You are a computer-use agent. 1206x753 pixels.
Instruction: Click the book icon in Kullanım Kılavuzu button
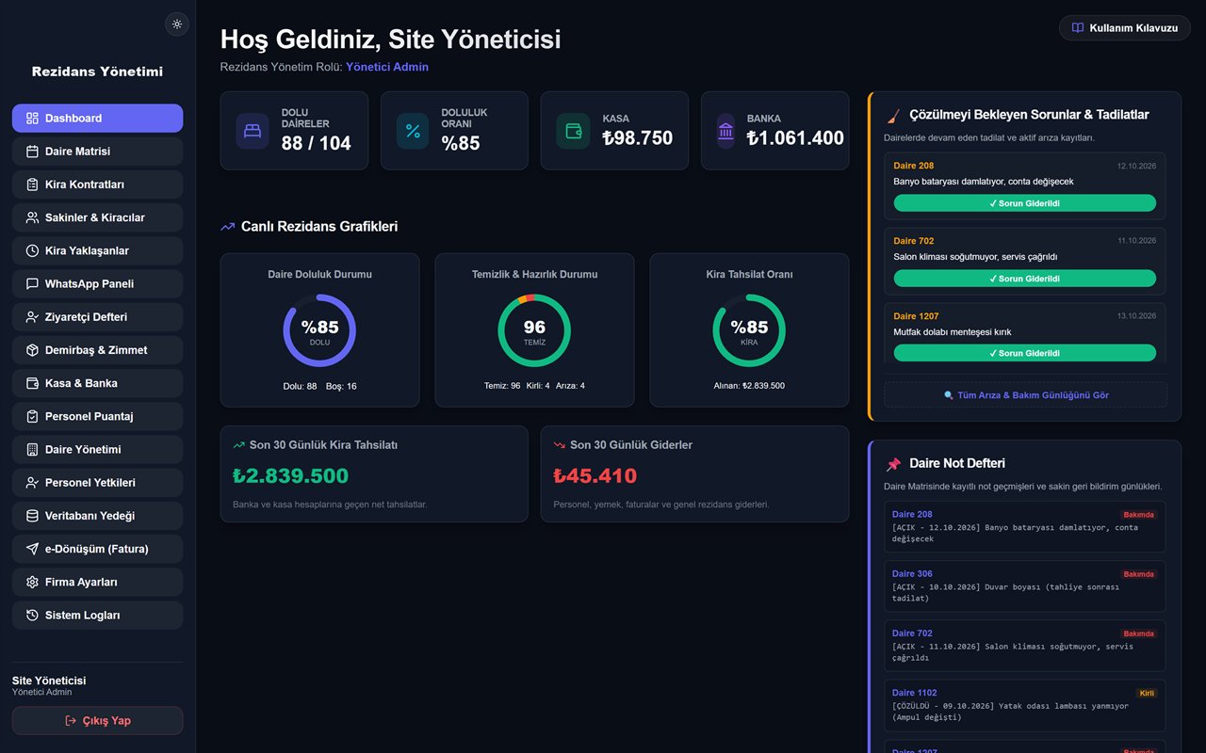pos(1078,28)
